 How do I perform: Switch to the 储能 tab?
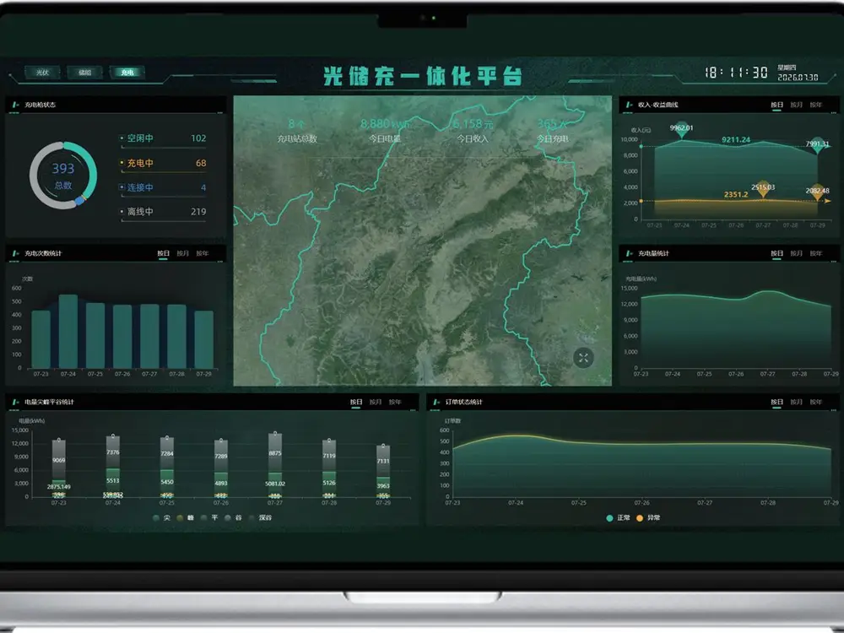[x=84, y=73]
